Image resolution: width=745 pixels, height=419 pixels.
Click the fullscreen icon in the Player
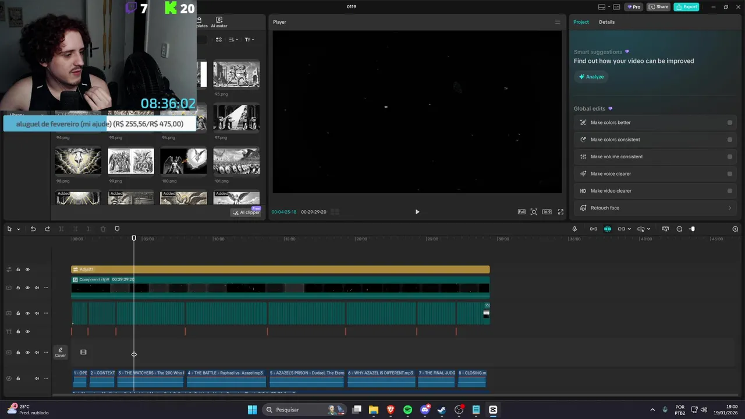(560, 212)
